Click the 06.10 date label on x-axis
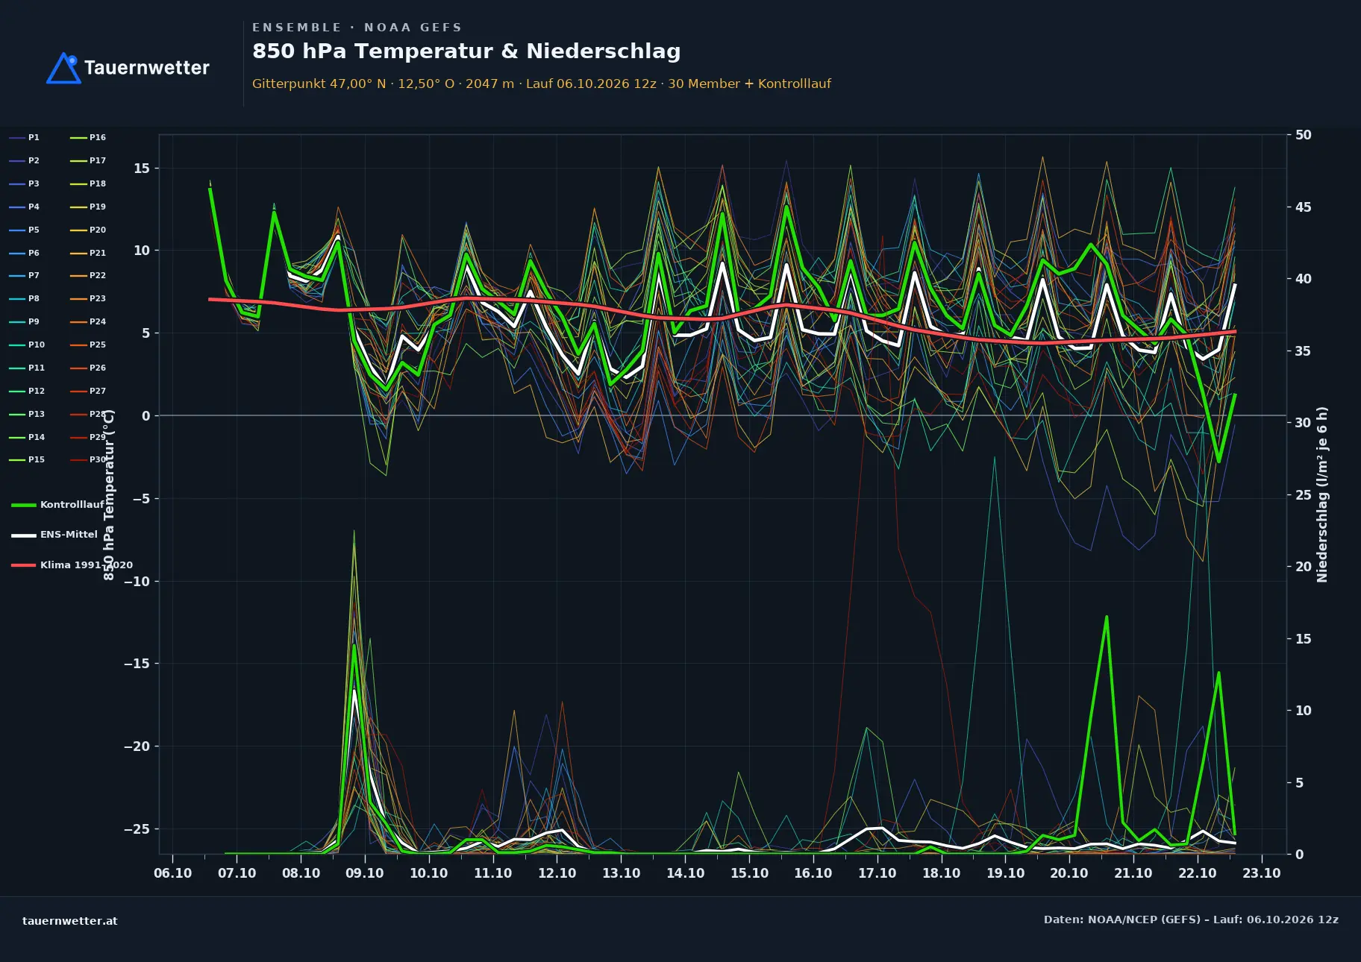This screenshot has width=1361, height=962. coord(173,873)
